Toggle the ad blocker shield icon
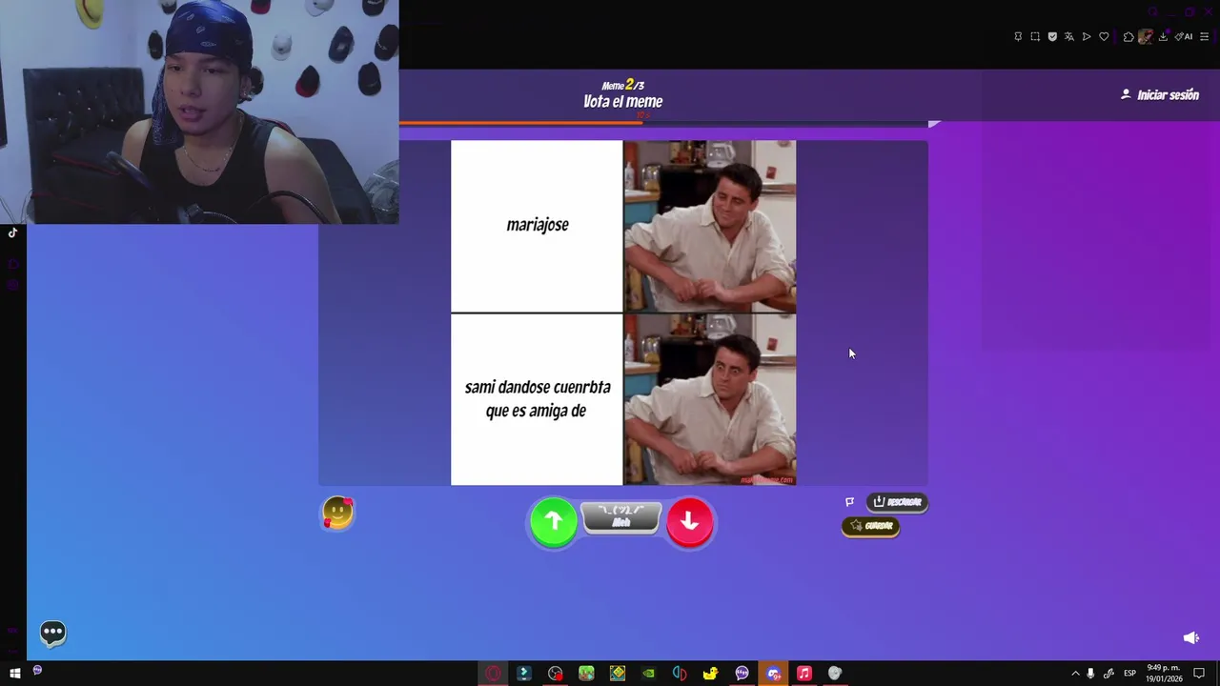This screenshot has height=686, width=1220. pos(1052,36)
